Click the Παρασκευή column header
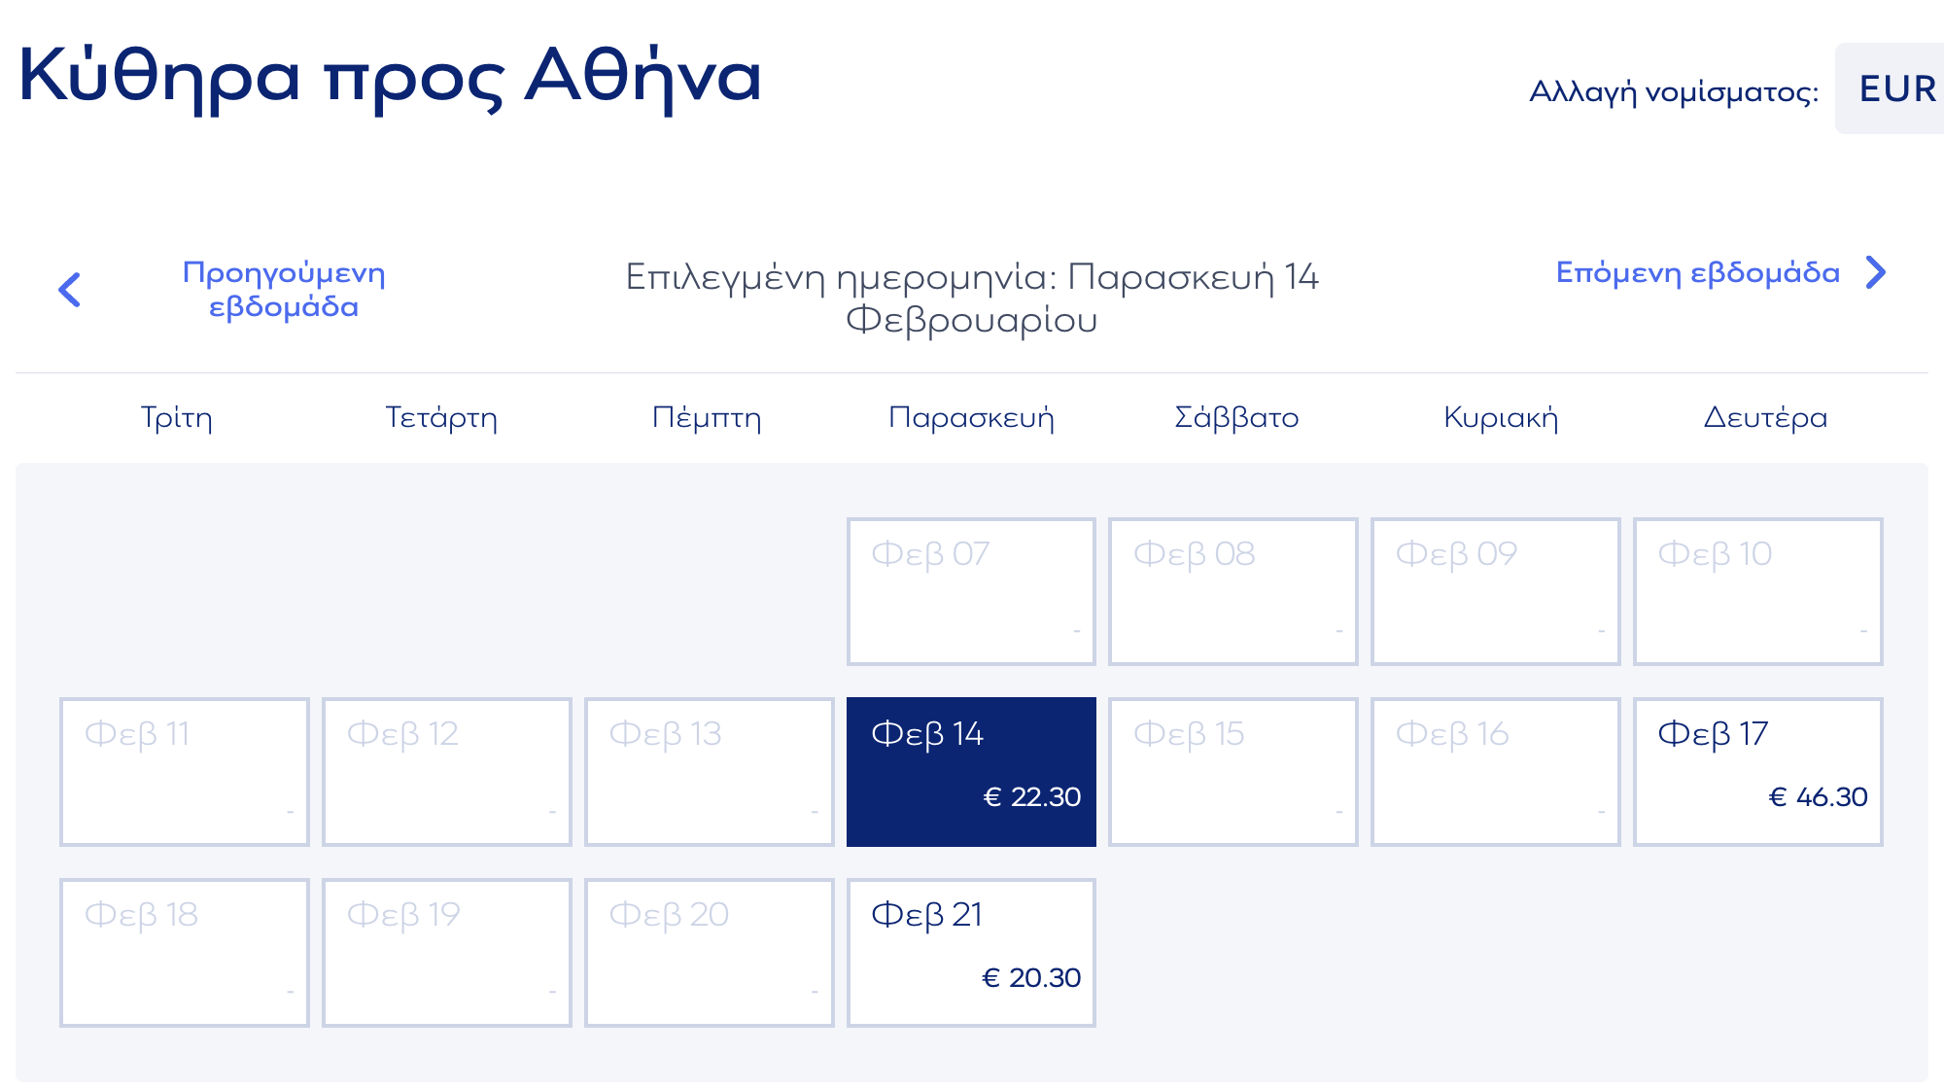This screenshot has width=1944, height=1089. 971,417
